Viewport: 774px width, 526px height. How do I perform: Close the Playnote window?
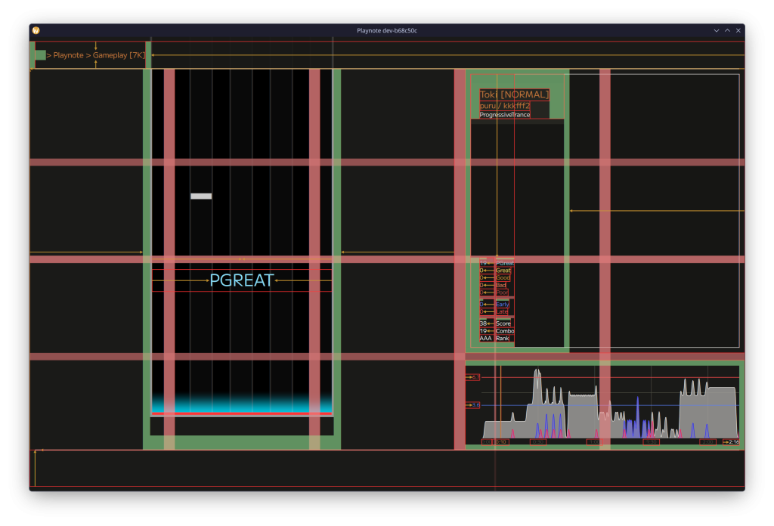pos(738,30)
